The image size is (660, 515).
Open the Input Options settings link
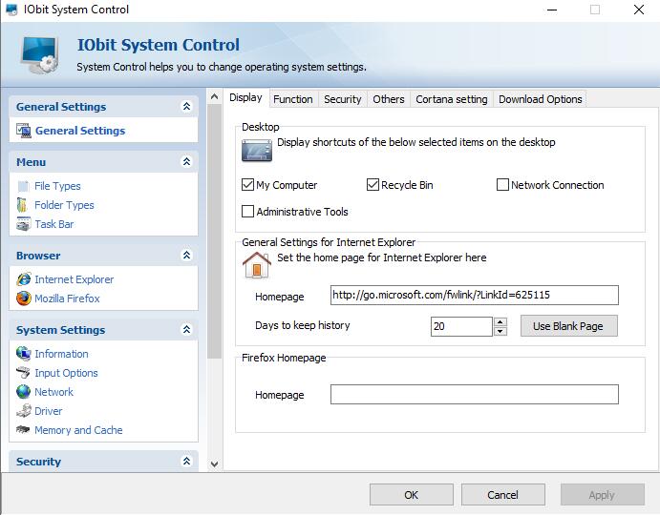66,373
